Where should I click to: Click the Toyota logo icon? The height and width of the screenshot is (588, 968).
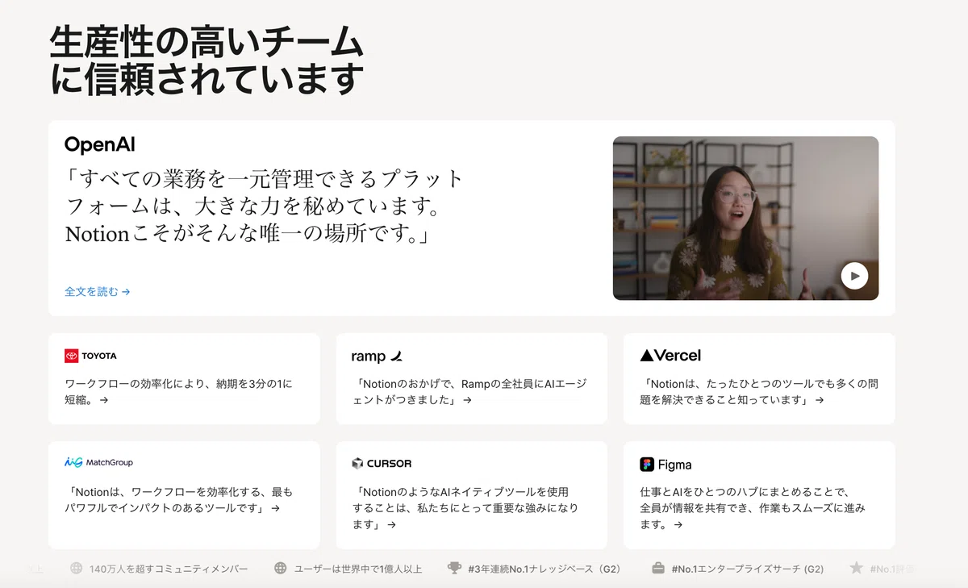[x=72, y=356]
